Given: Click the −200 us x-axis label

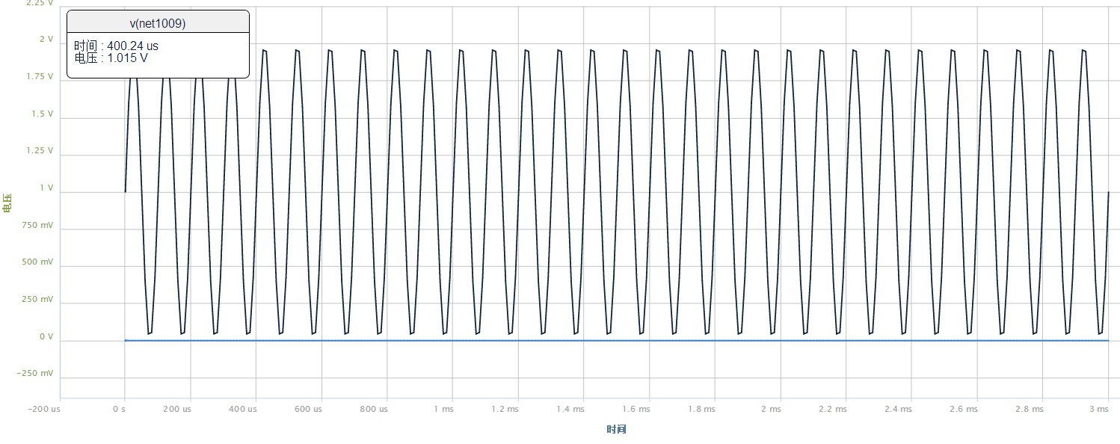Looking at the screenshot, I should pyautogui.click(x=44, y=410).
